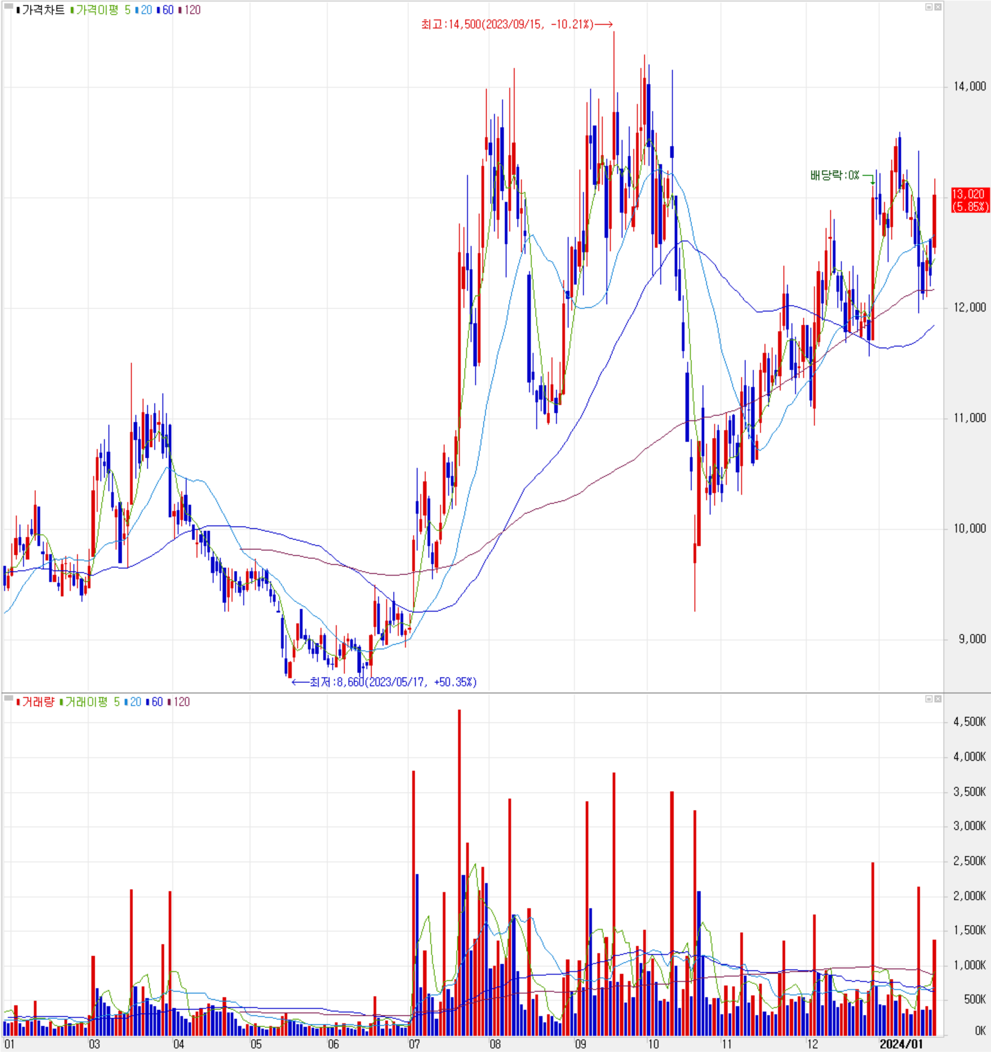
Task: Click the black 가격차트 legend marker
Action: 19,10
